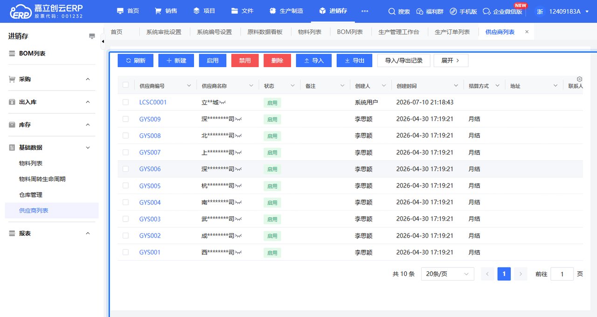Collapse the sidebar with the arrow handle

[103, 41]
